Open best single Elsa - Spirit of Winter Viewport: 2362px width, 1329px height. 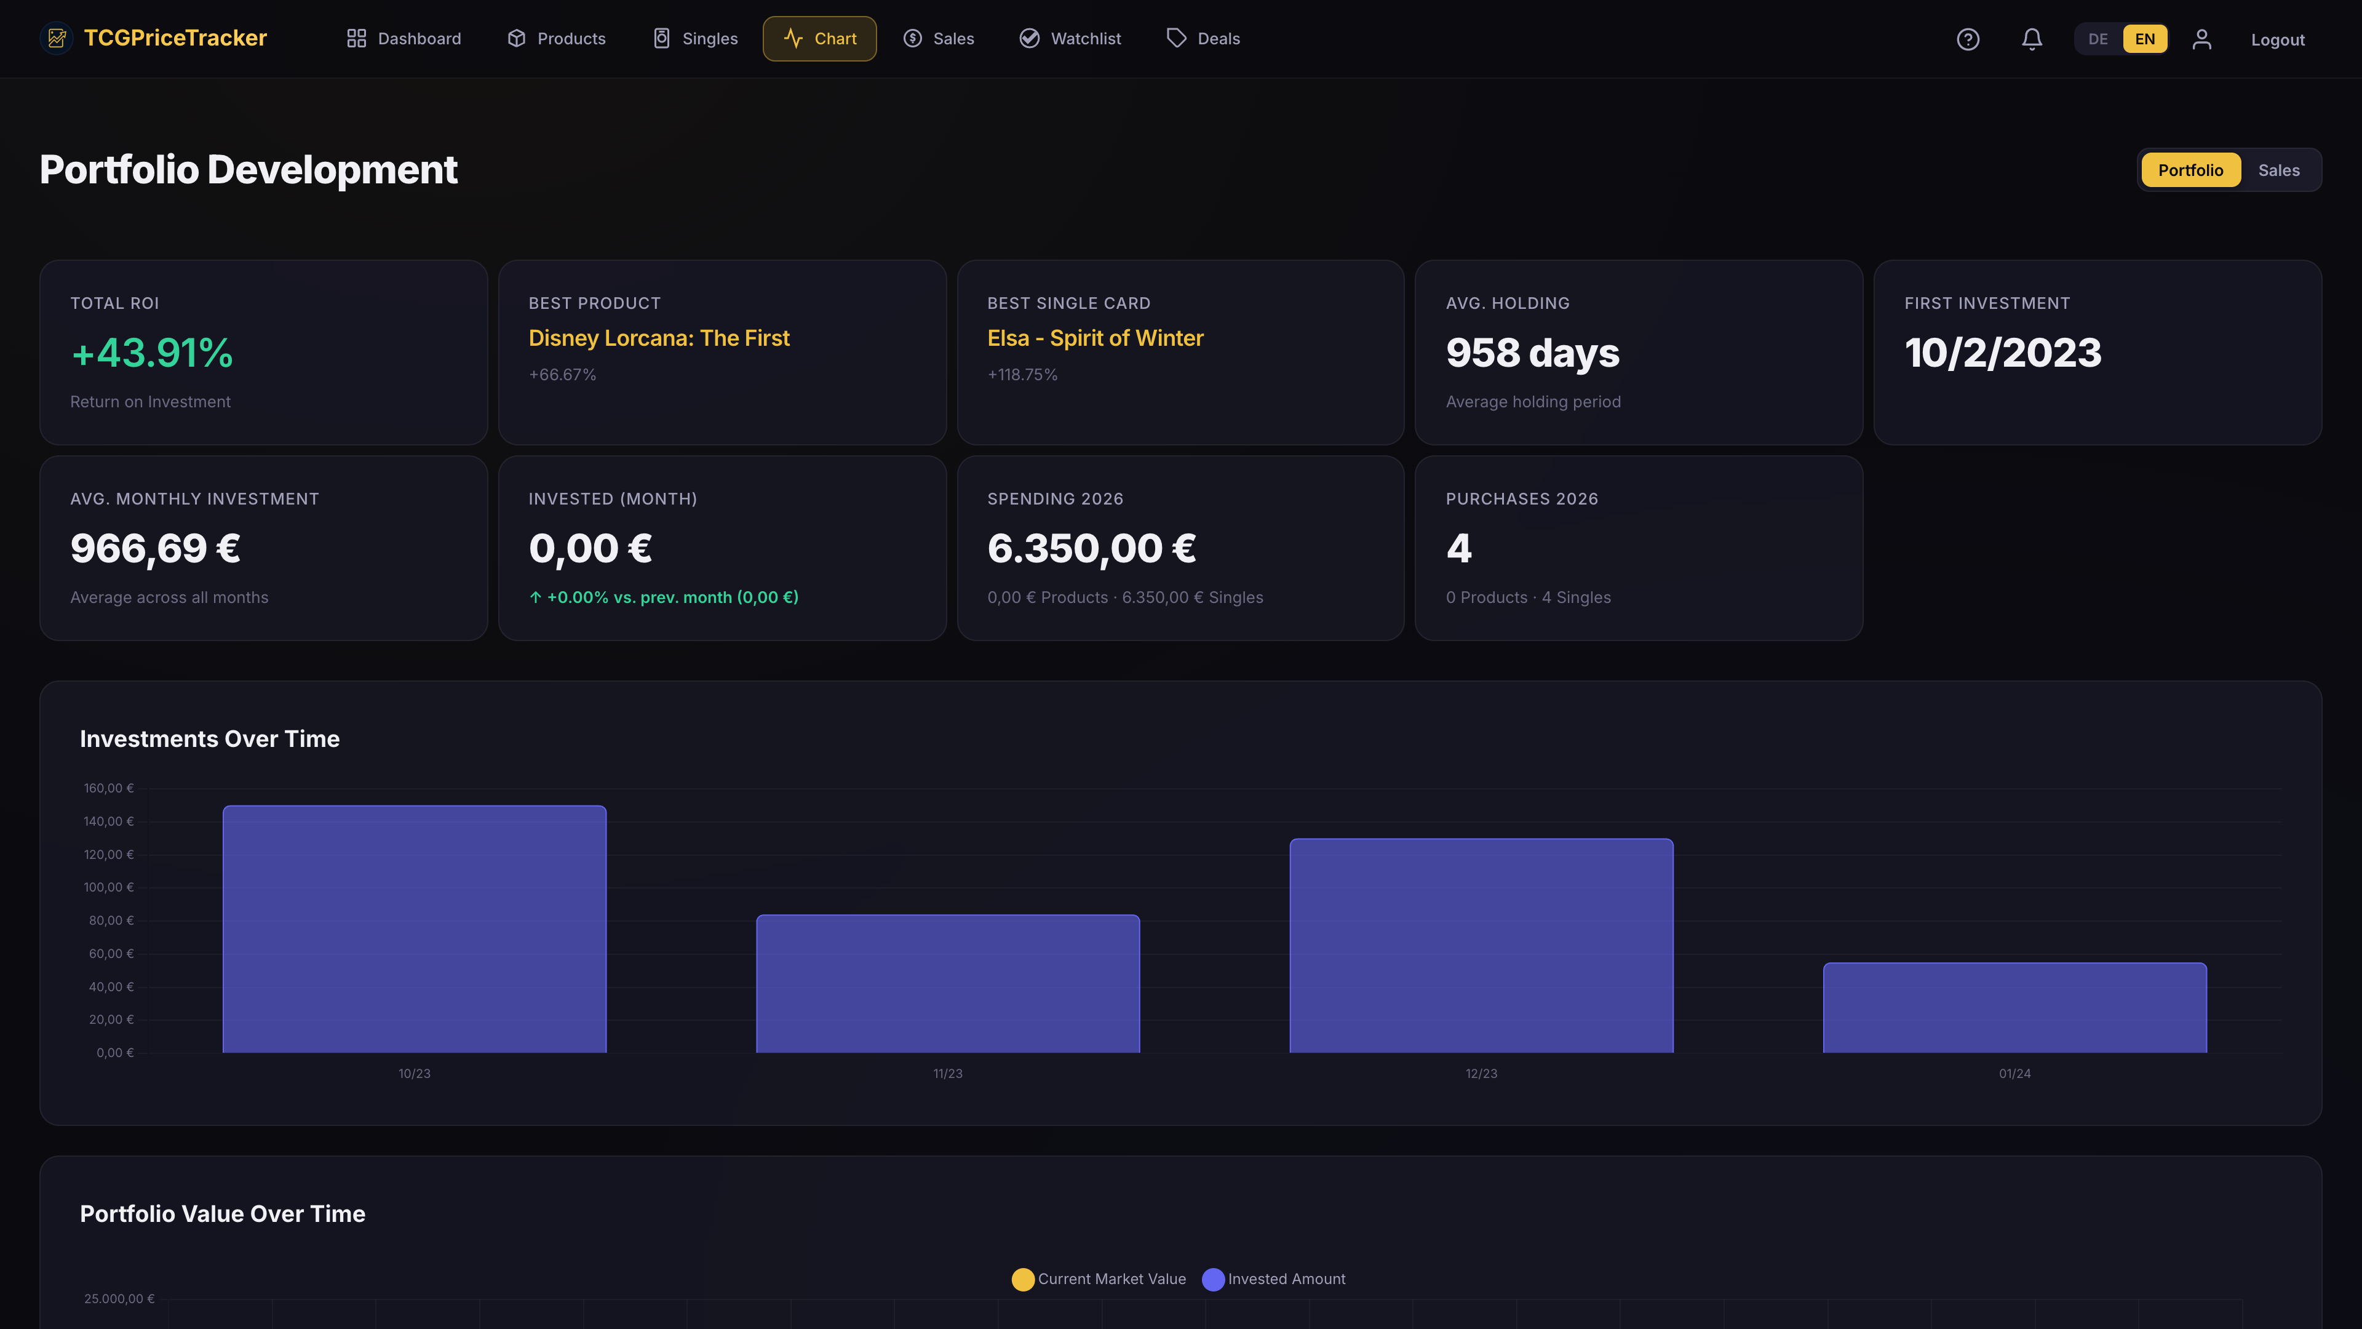(x=1095, y=338)
